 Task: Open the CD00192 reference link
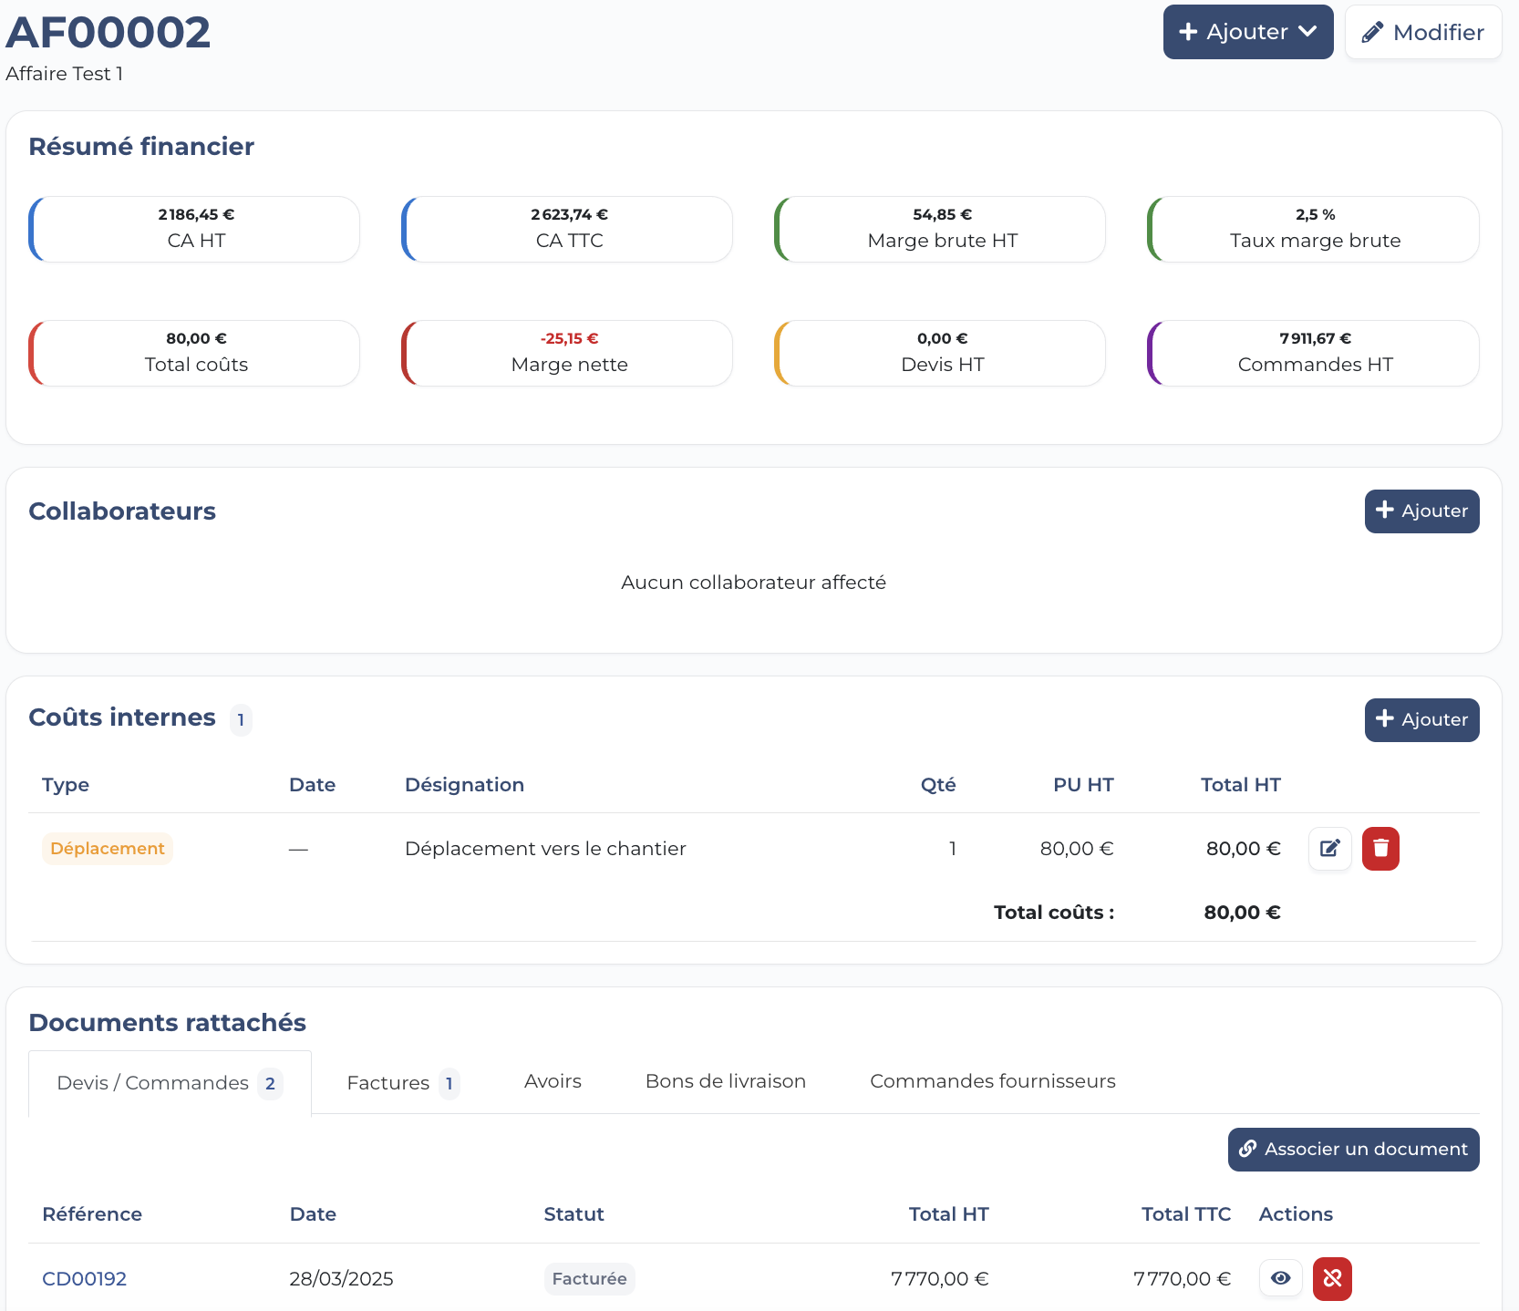pyautogui.click(x=85, y=1279)
